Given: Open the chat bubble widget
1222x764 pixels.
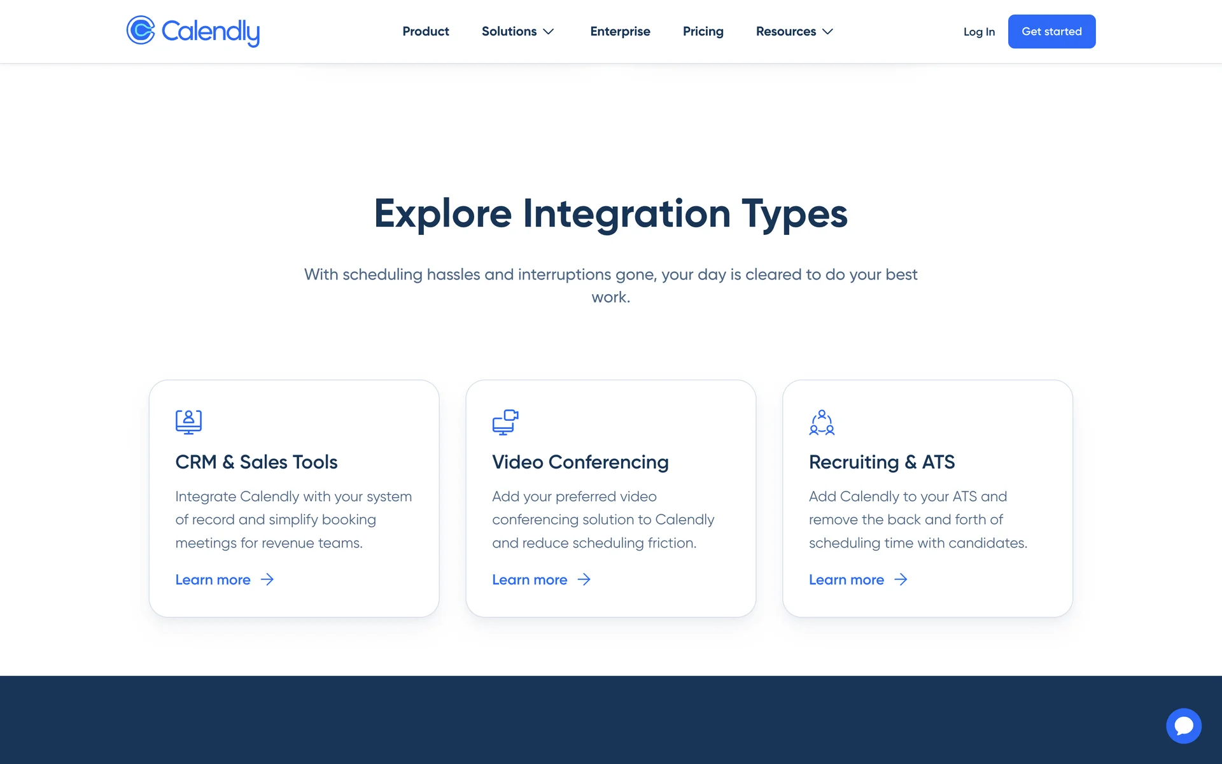Looking at the screenshot, I should (x=1183, y=725).
